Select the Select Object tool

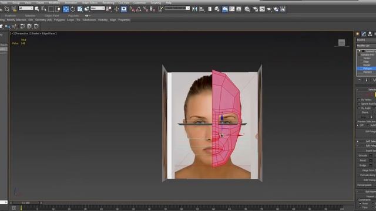click(37, 9)
